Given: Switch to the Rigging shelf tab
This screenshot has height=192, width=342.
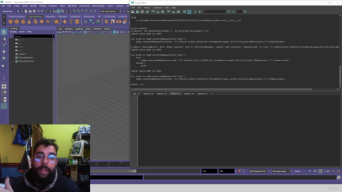Looking at the screenshot, I should click(x=63, y=17).
